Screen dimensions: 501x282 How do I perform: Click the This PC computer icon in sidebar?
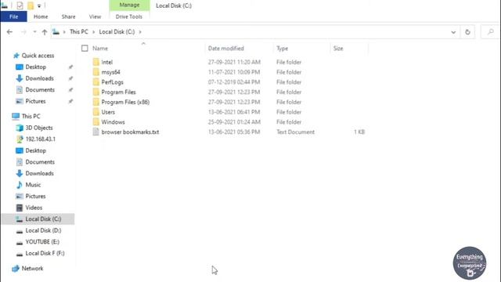[16, 116]
